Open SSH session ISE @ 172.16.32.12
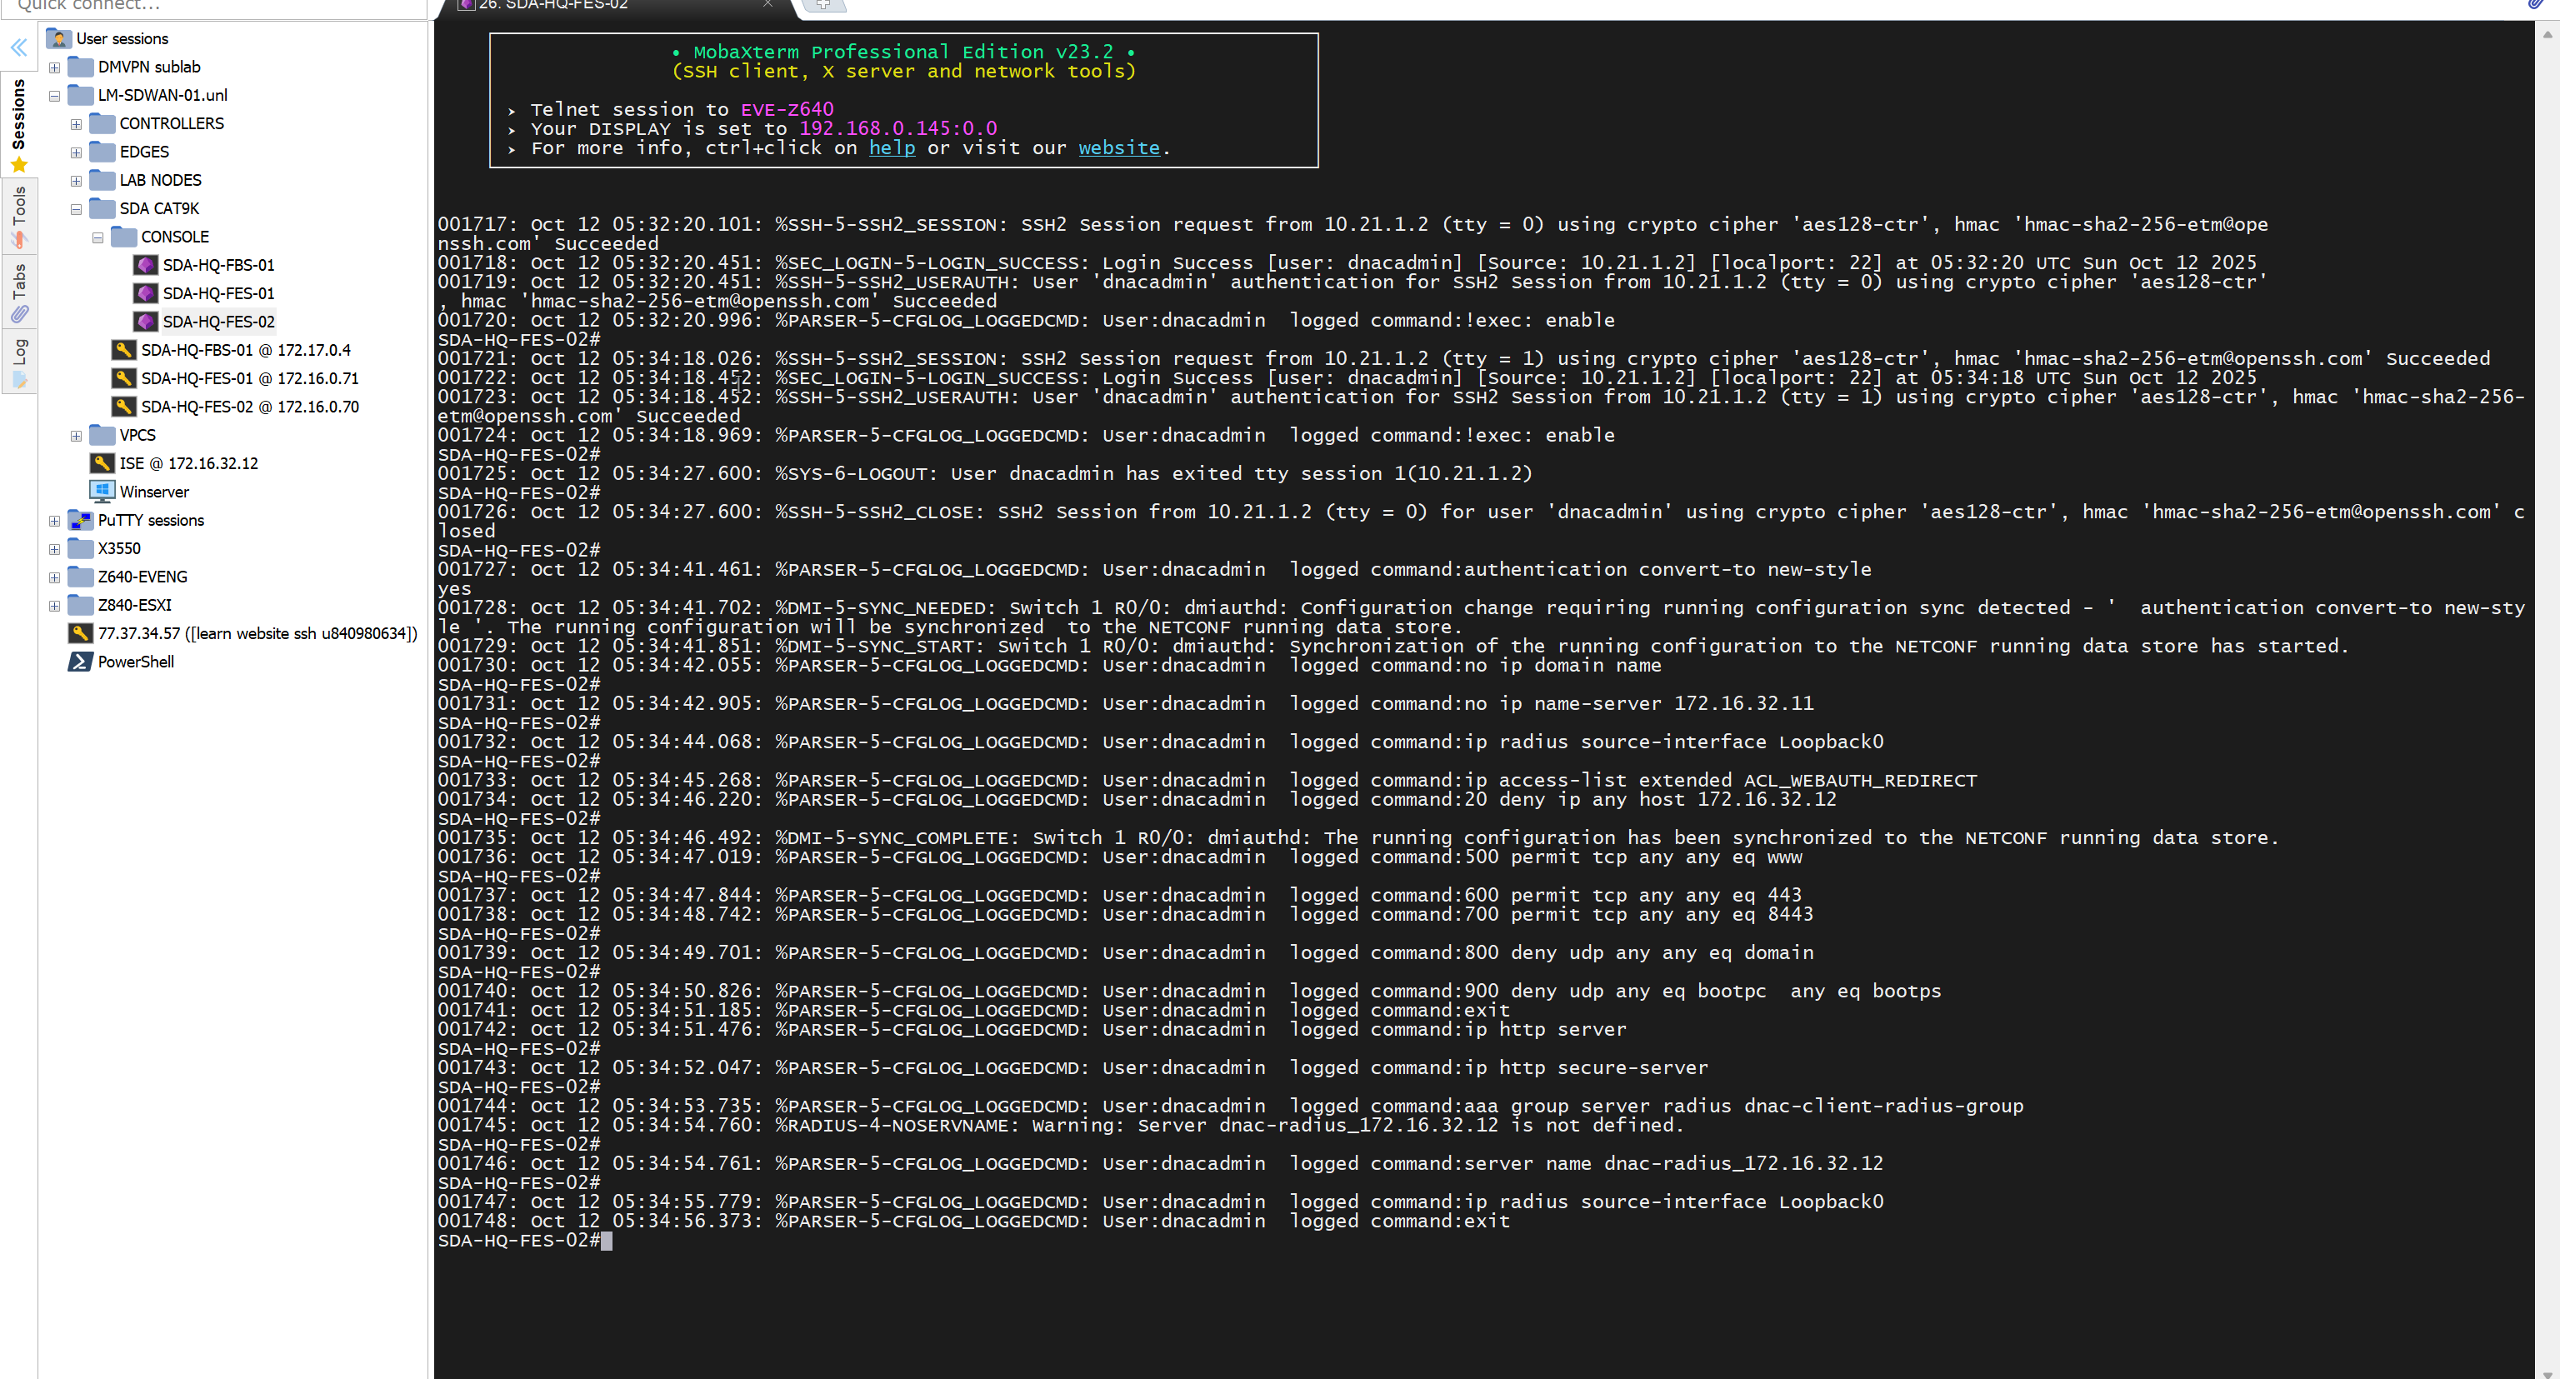2560x1379 pixels. click(187, 463)
